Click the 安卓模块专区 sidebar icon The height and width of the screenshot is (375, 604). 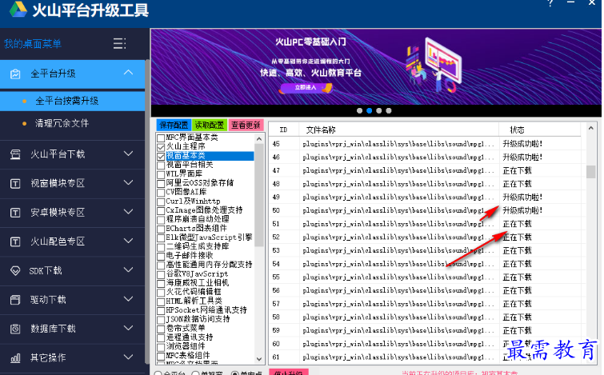click(15, 213)
